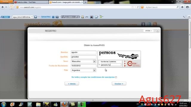Click the 4shared toolbar logo

[5, 17]
